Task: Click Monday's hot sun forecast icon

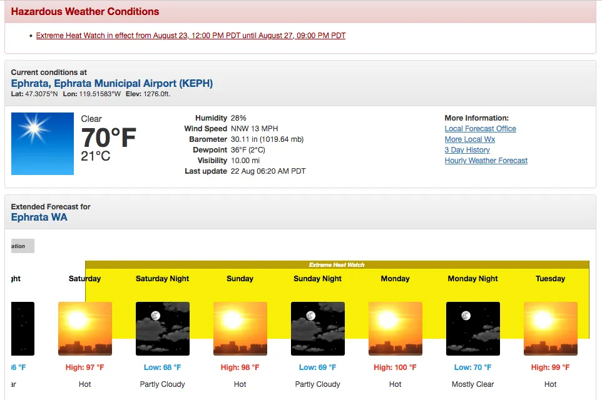Action: pyautogui.click(x=395, y=328)
